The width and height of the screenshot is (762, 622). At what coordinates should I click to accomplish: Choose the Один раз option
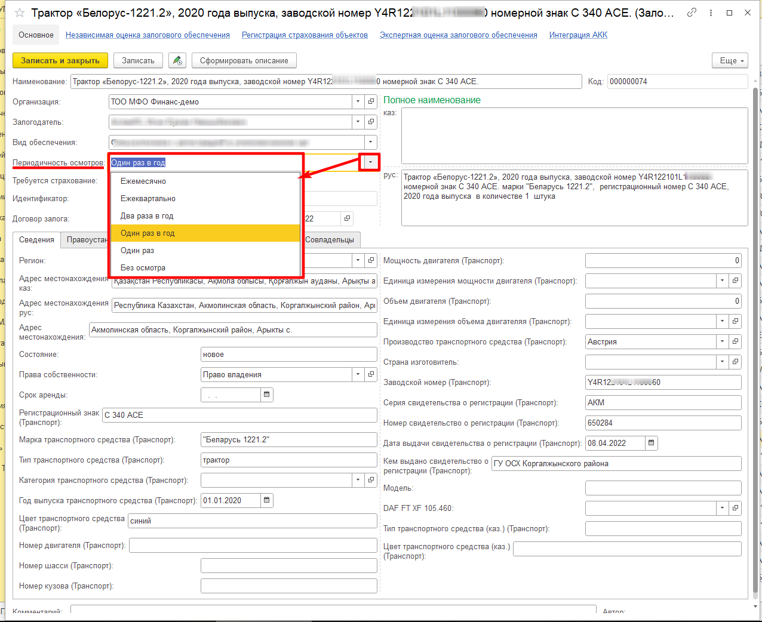(205, 250)
